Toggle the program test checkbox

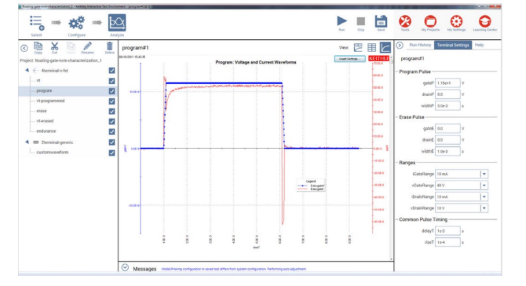click(112, 91)
